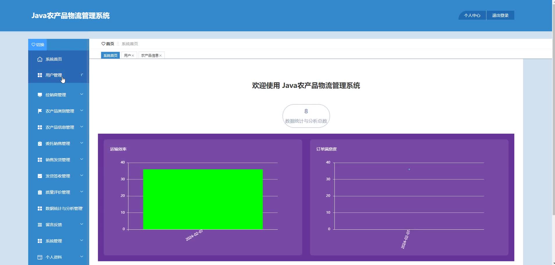Expand the 质量评价管理 chevron
The height and width of the screenshot is (265, 555).
tap(82, 192)
